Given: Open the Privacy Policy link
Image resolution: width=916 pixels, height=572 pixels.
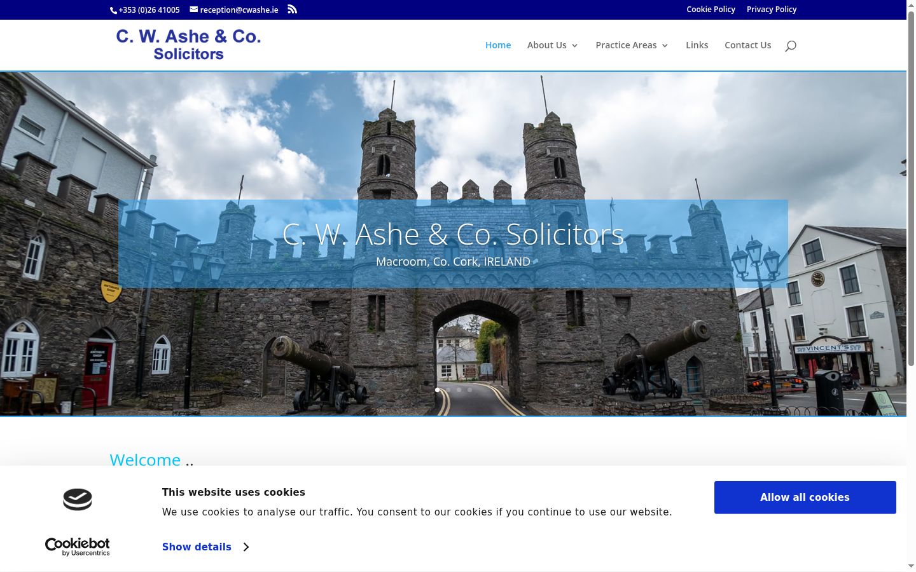Looking at the screenshot, I should [772, 10].
